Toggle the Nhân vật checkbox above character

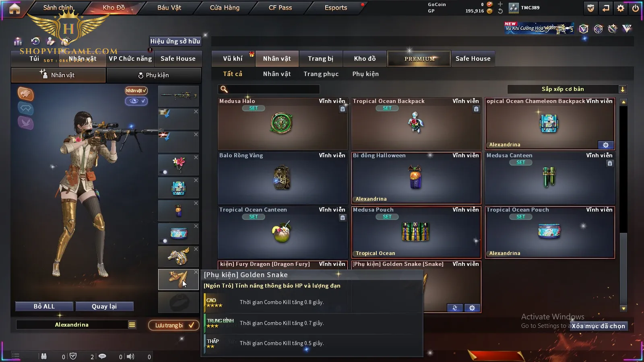(x=136, y=90)
